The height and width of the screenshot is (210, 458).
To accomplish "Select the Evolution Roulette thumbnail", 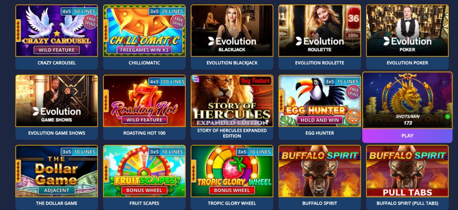I will click(319, 31).
